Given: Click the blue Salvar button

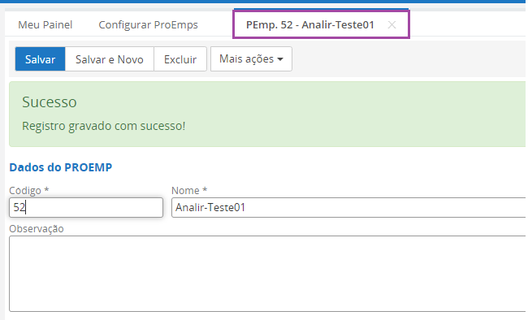Looking at the screenshot, I should (x=40, y=59).
